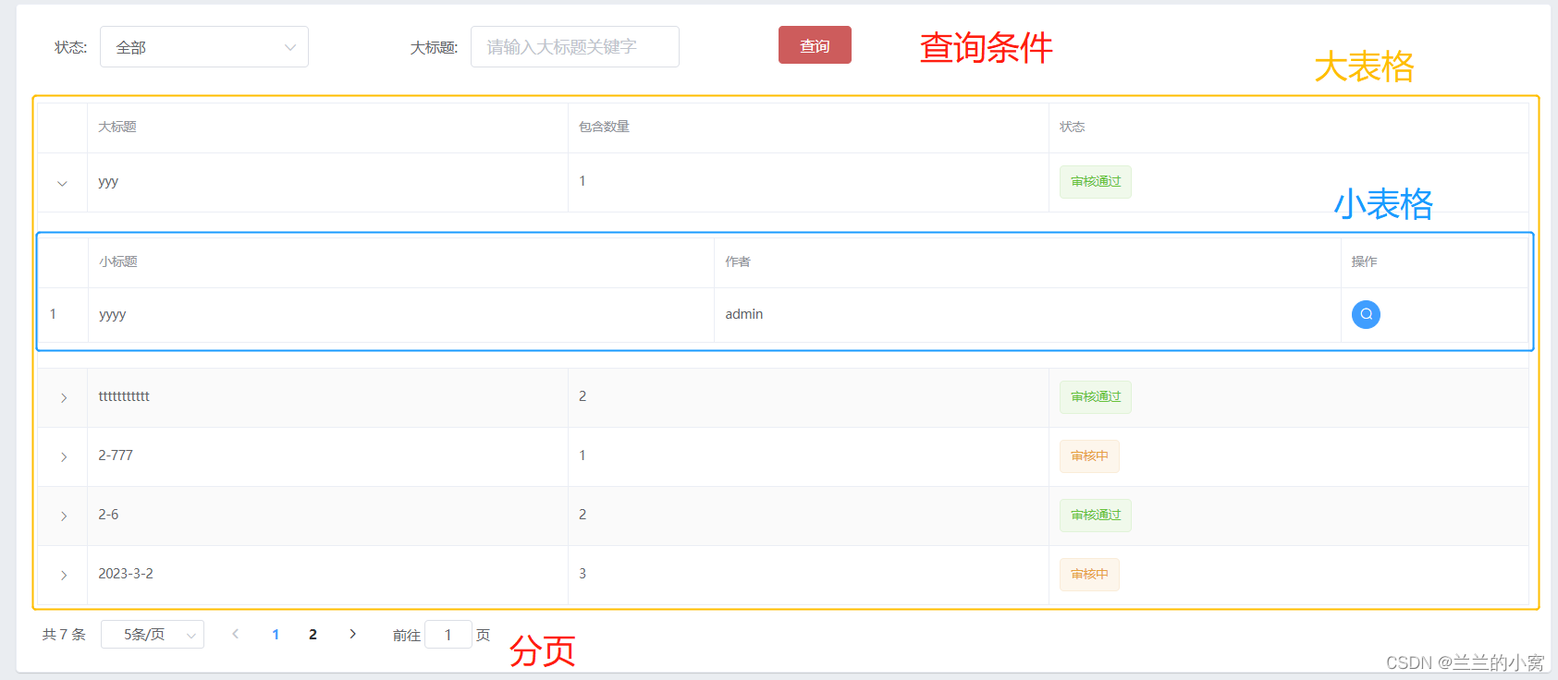The width and height of the screenshot is (1558, 680).
Task: Click the 共 7 条 total count text
Action: [x=64, y=635]
